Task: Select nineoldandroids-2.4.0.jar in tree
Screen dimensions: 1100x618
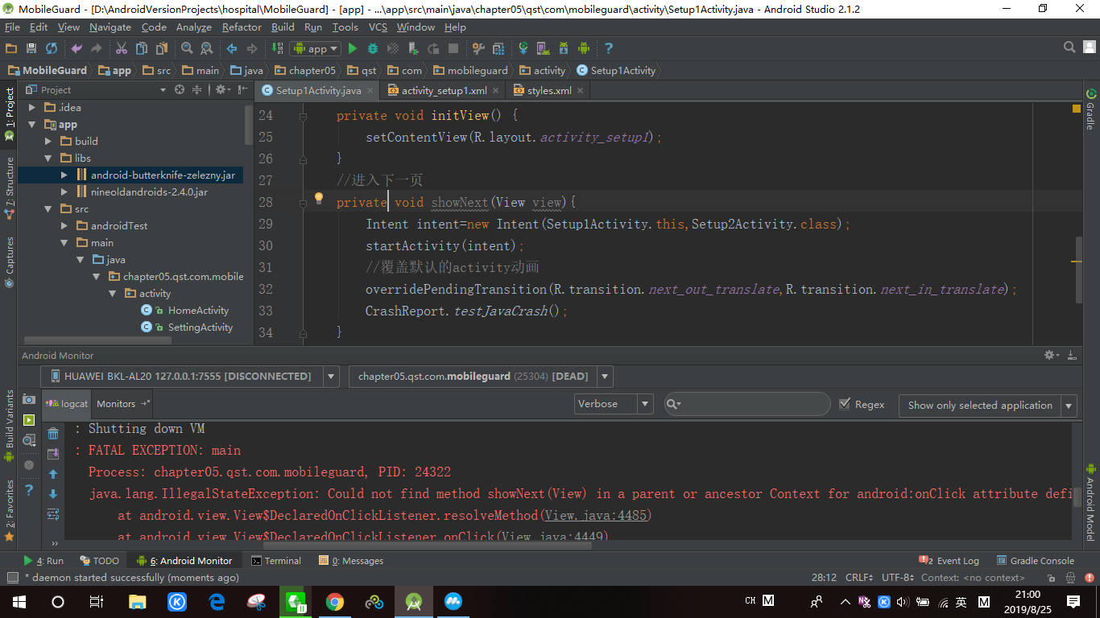Action: coord(149,192)
